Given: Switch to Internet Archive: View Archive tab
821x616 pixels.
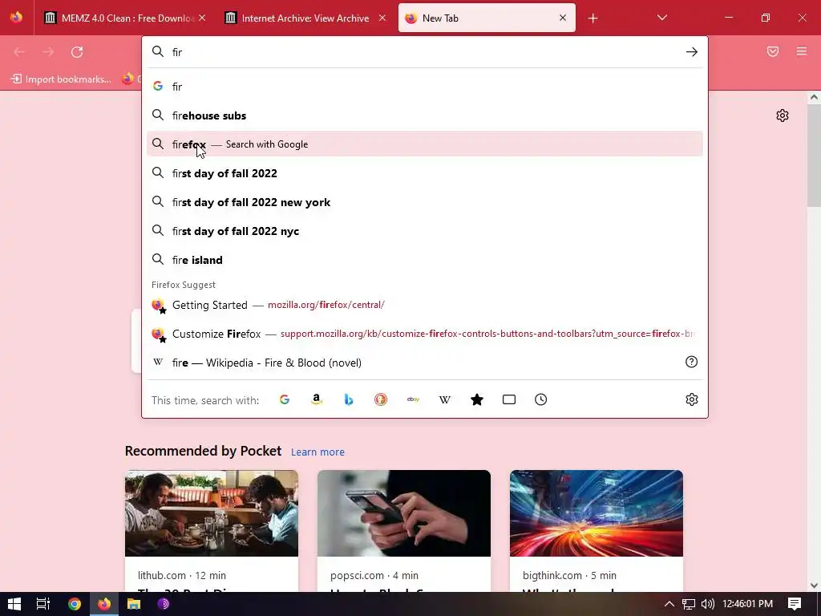Looking at the screenshot, I should tap(305, 18).
